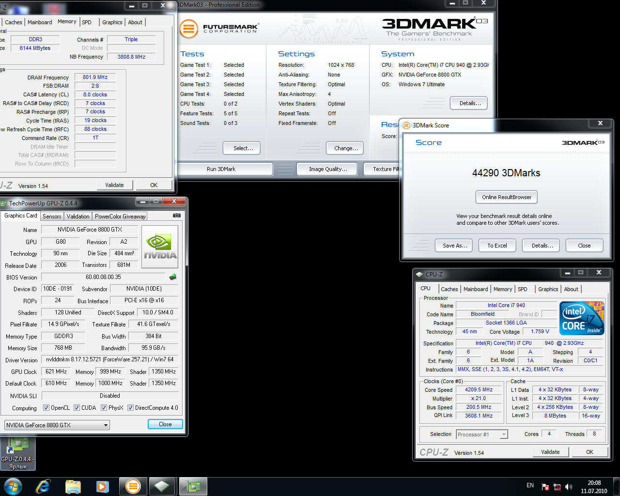Click the Image Quality... button
The image size is (620, 496).
tap(328, 169)
